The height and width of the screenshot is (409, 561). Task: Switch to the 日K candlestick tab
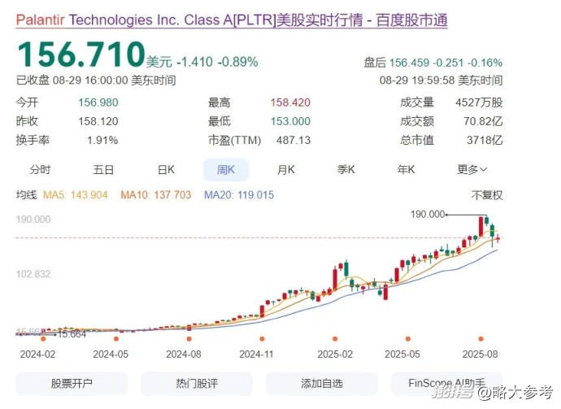166,169
